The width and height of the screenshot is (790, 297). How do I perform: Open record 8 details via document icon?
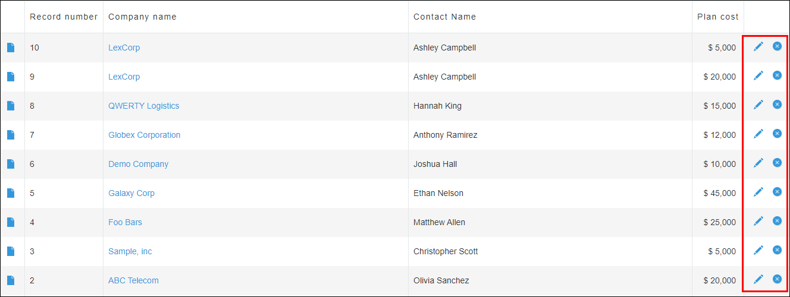(x=11, y=106)
